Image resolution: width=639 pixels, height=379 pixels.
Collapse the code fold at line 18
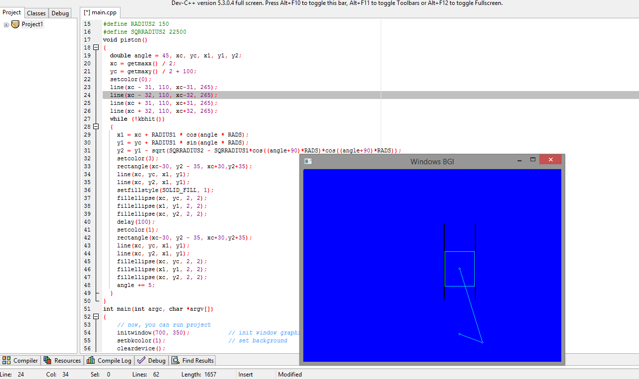96,47
